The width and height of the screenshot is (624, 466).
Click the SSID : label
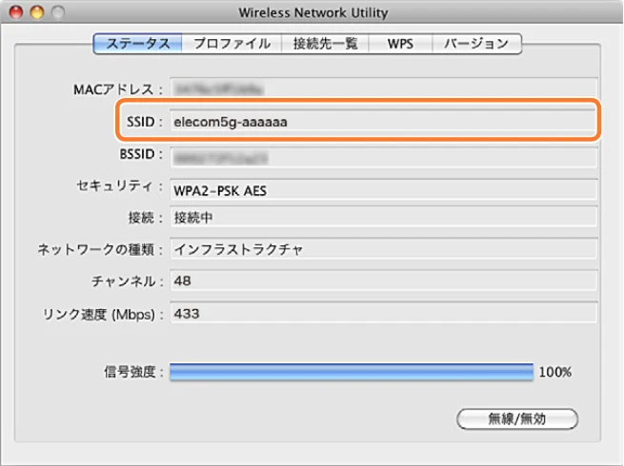click(145, 122)
